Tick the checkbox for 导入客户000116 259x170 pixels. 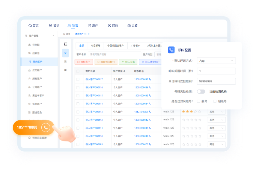pos(78,87)
